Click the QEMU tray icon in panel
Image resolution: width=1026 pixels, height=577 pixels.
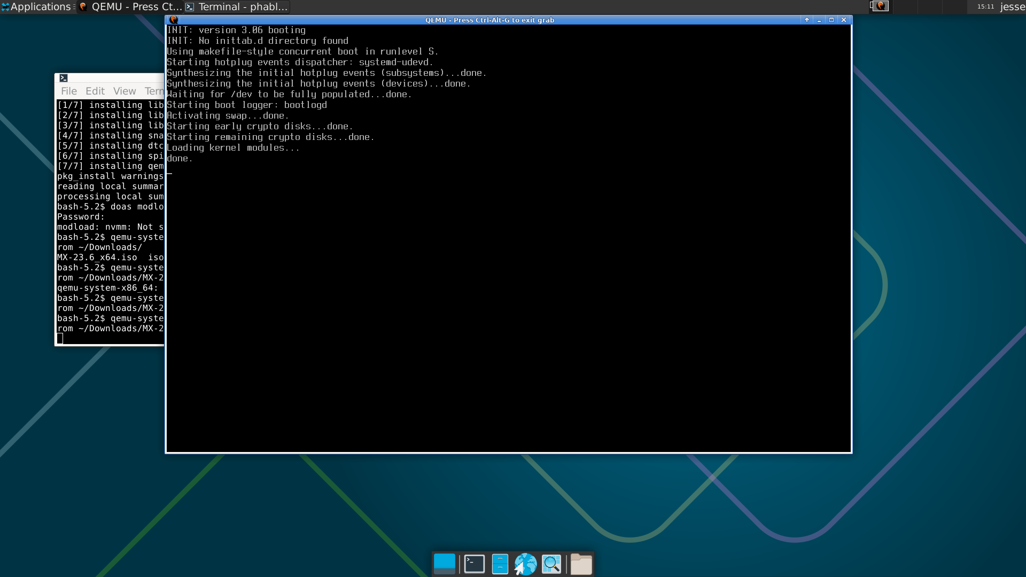coord(880,6)
